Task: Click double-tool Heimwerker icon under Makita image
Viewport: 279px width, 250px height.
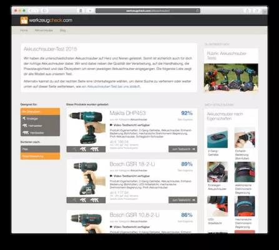Action: click(x=83, y=149)
